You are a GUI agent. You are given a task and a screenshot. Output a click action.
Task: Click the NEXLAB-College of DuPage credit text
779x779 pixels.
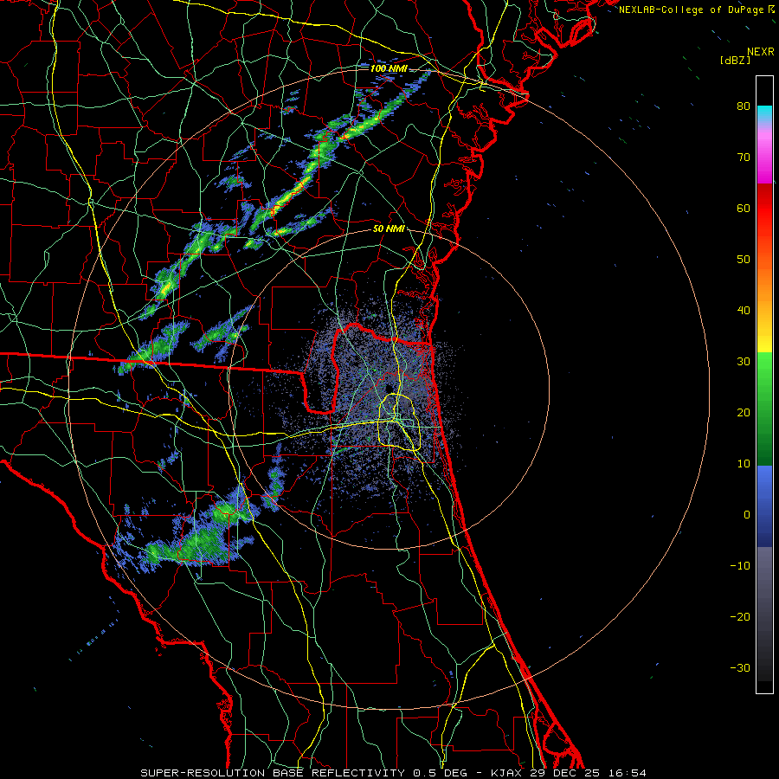click(x=691, y=10)
